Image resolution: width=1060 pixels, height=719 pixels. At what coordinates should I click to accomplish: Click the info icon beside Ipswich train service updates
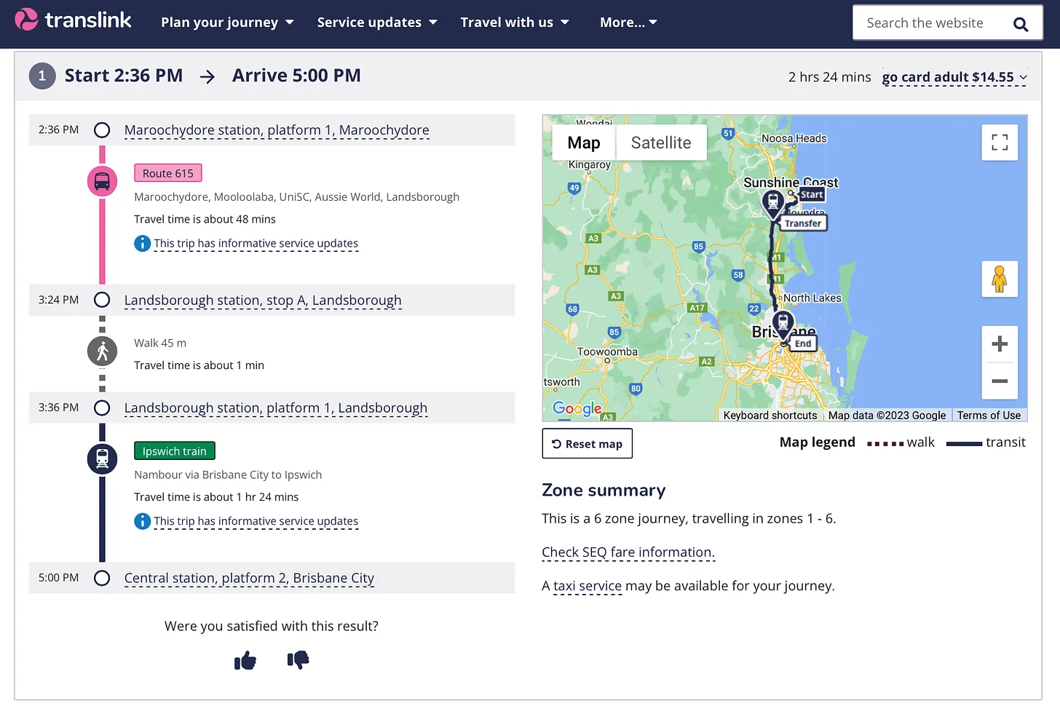coord(142,521)
